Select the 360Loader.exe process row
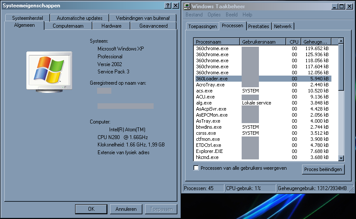 click(263, 79)
